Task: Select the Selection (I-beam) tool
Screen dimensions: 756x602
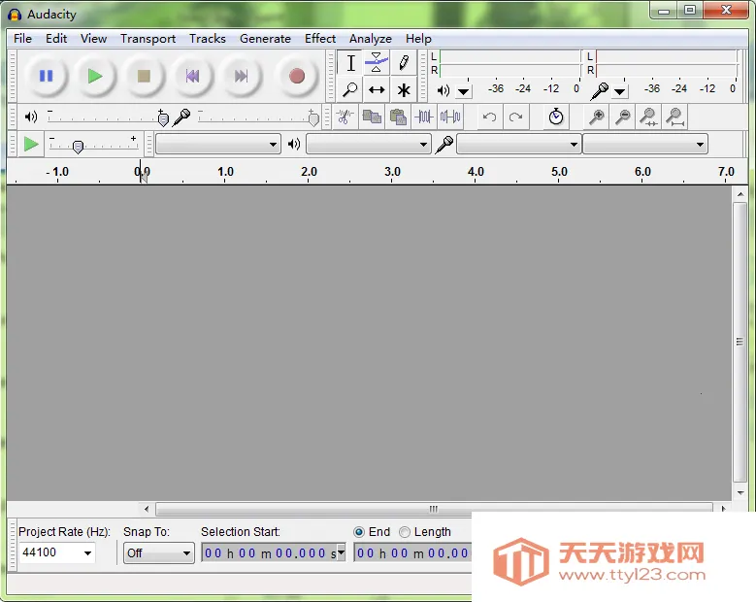Action: coord(350,63)
